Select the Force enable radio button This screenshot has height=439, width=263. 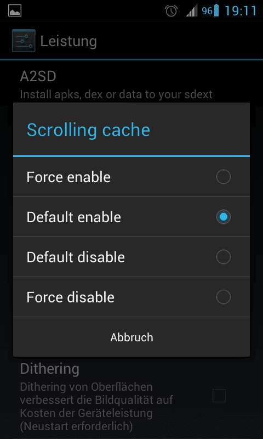224,177
